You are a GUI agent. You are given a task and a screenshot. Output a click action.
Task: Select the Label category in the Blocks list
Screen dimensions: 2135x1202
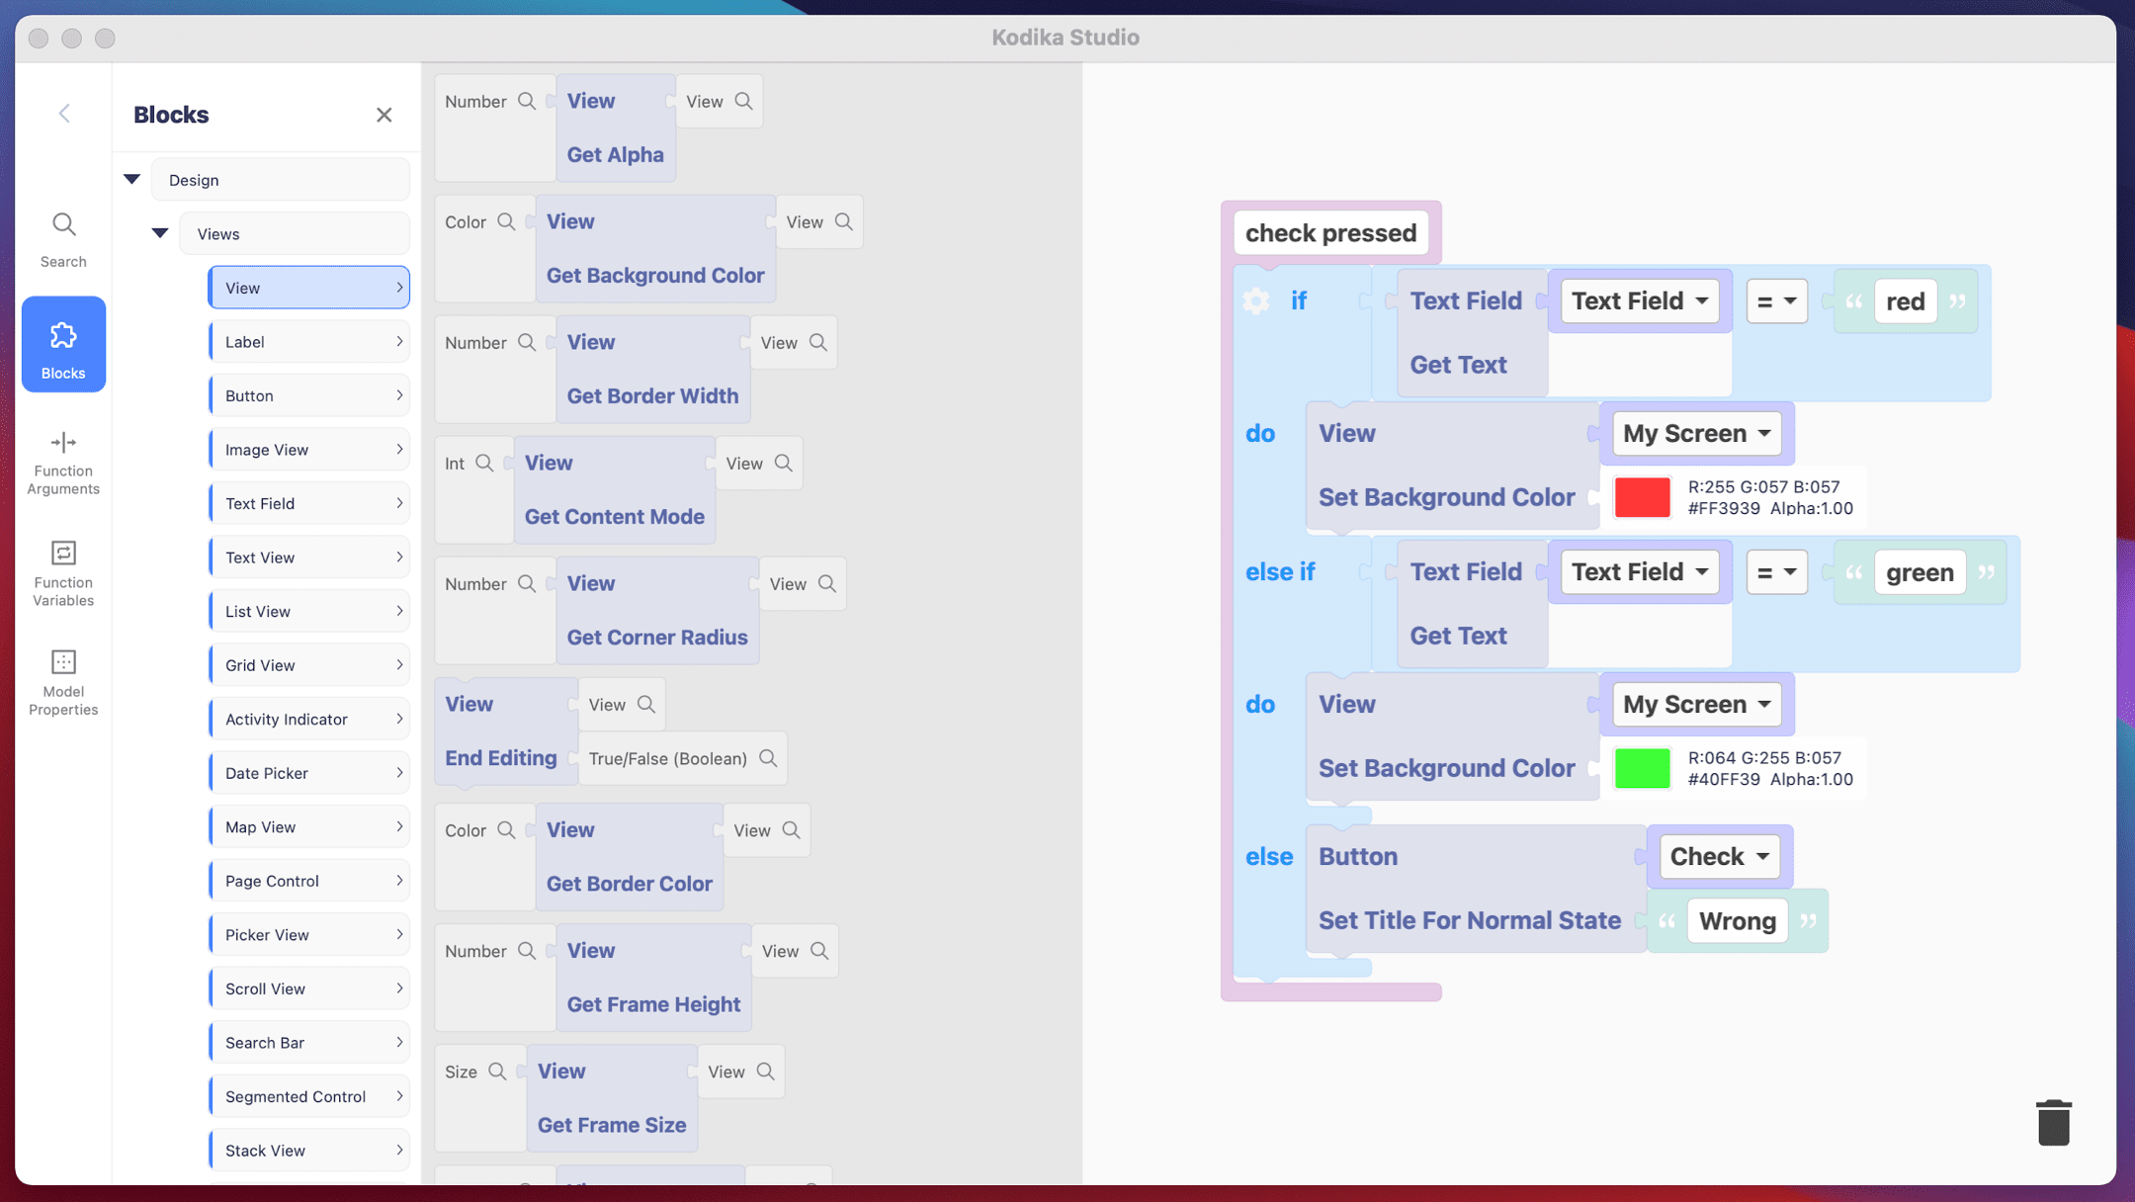click(x=308, y=341)
